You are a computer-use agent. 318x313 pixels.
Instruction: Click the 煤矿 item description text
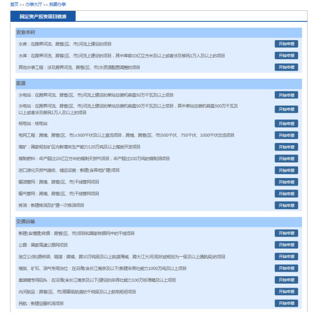79,147
